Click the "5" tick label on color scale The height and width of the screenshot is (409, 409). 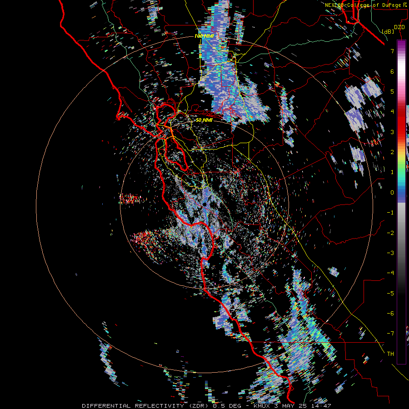[392, 91]
